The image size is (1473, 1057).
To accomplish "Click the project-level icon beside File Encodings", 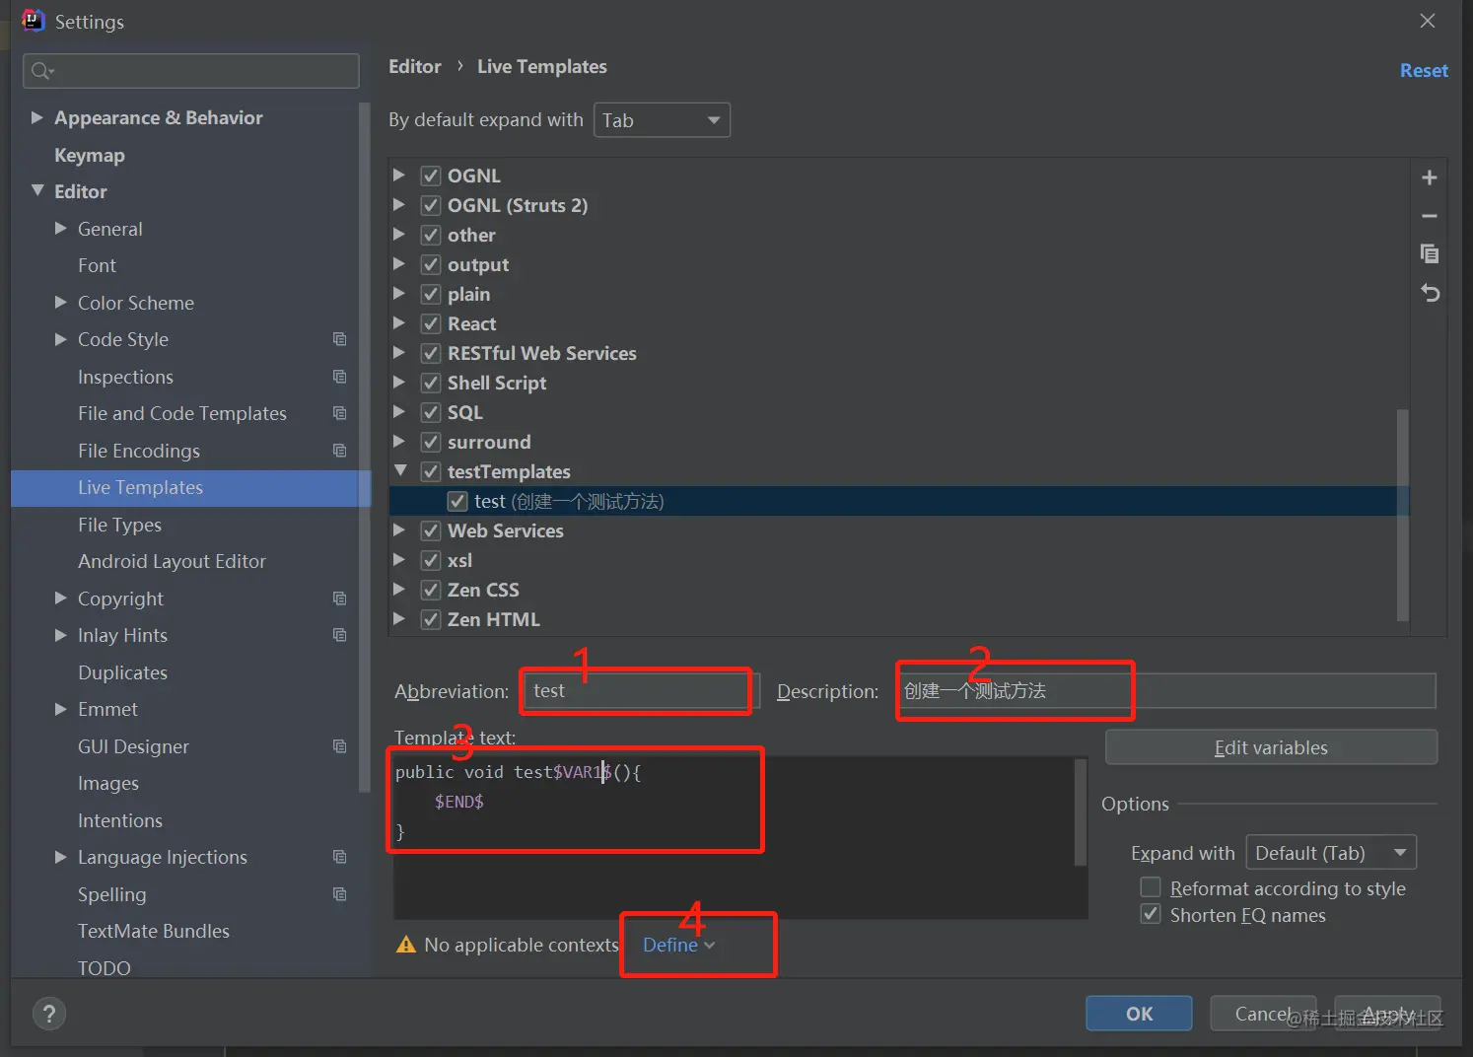I will coord(339,451).
